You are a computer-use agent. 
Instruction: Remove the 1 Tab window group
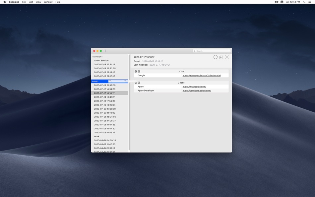tap(136, 71)
